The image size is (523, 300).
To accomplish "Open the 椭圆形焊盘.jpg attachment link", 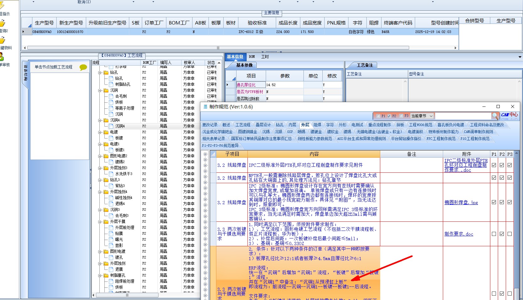I will click(461, 203).
